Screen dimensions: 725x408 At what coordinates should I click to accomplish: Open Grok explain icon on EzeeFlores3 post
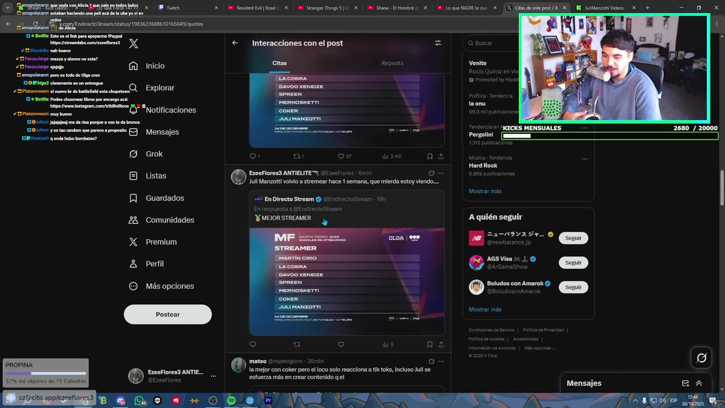(x=431, y=173)
